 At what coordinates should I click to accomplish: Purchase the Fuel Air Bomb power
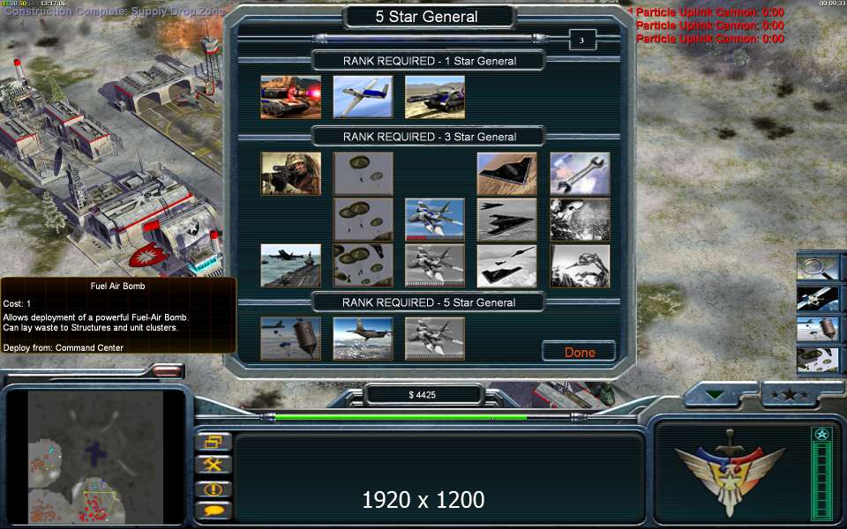290,339
